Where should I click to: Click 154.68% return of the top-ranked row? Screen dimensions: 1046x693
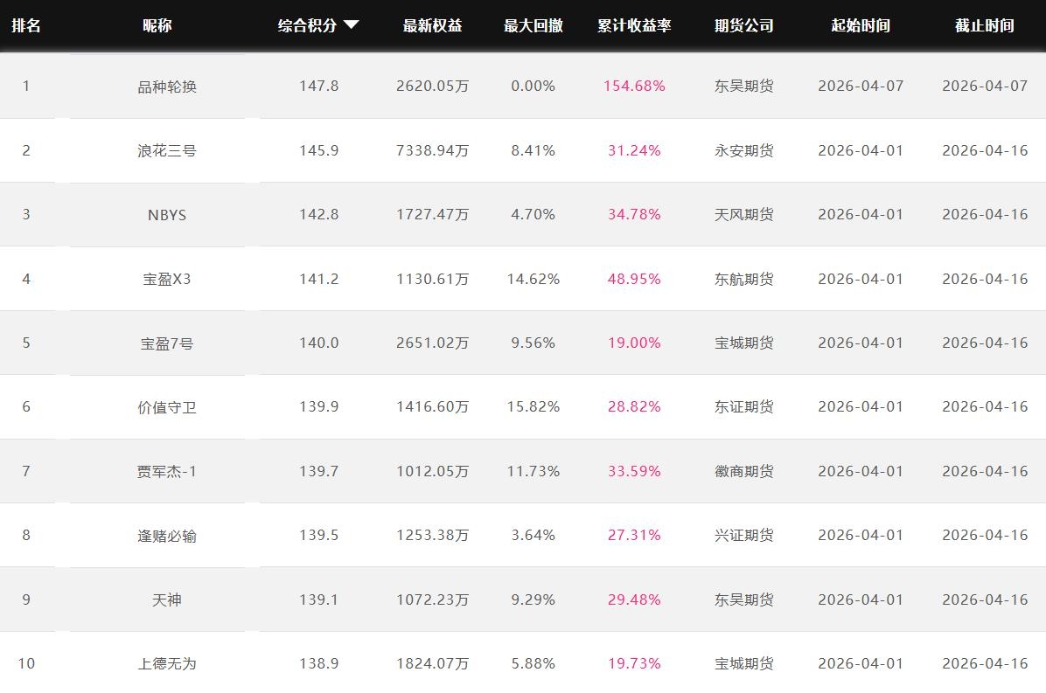point(634,87)
